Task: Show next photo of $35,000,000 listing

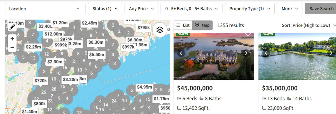Action: (x=331, y=53)
